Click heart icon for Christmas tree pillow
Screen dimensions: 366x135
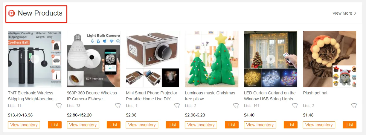(x=236, y=105)
